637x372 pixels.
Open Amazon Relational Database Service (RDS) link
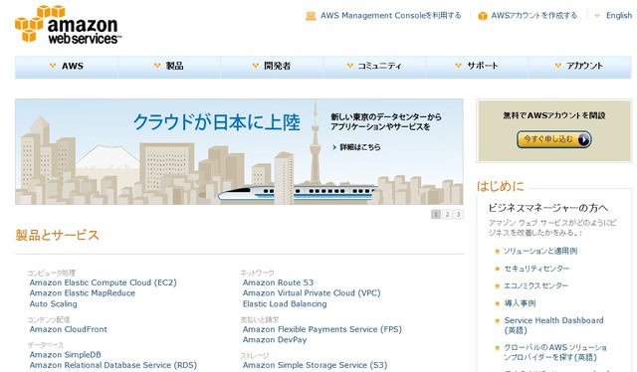point(112,365)
